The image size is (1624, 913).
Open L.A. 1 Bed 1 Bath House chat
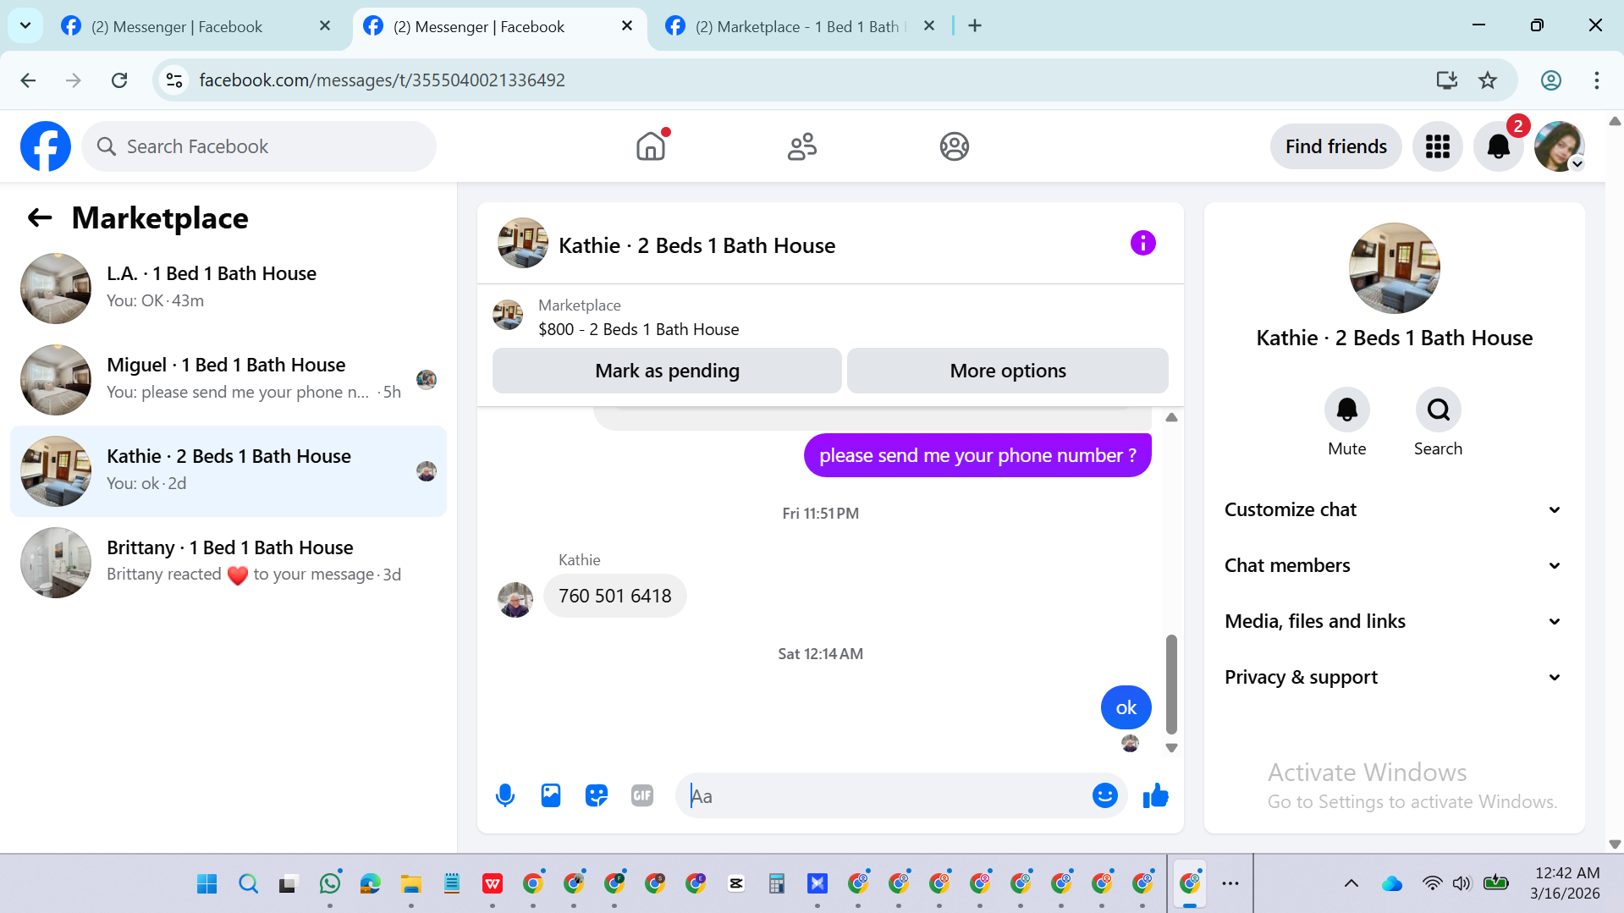click(x=228, y=289)
